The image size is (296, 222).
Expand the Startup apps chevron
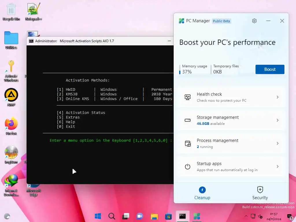coord(277,166)
